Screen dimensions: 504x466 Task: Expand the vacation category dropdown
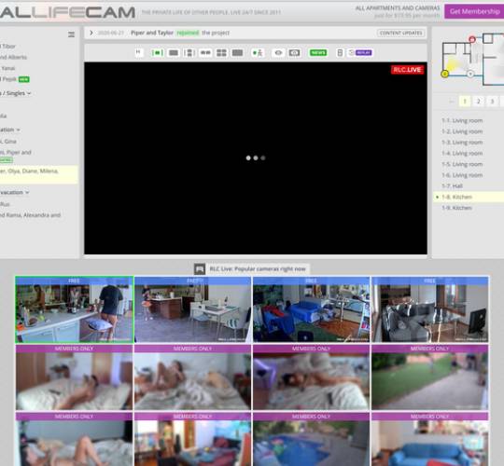click(14, 192)
